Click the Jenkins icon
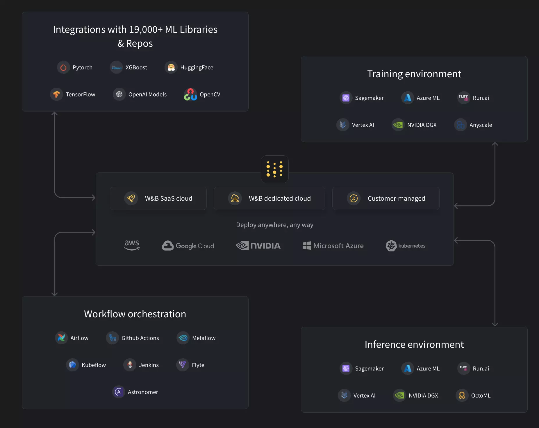This screenshot has height=428, width=539. (x=130, y=365)
